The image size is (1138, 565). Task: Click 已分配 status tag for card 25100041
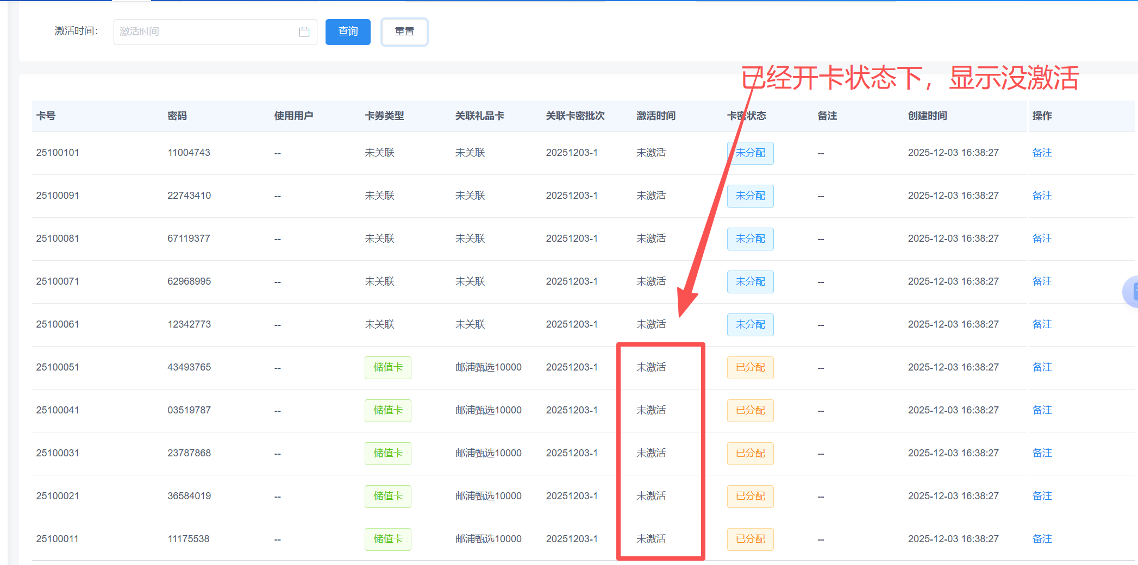coord(750,410)
